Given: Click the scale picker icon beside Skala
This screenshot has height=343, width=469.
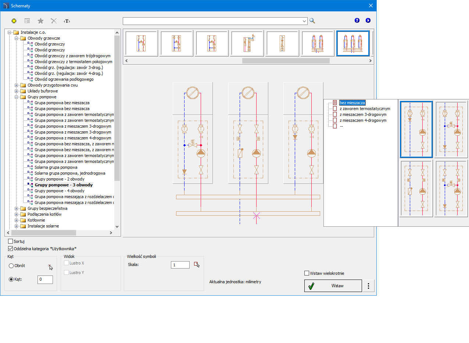Looking at the screenshot, I should pyautogui.click(x=197, y=264).
